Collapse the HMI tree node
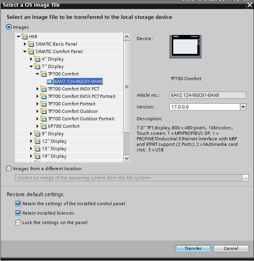 (x=19, y=37)
